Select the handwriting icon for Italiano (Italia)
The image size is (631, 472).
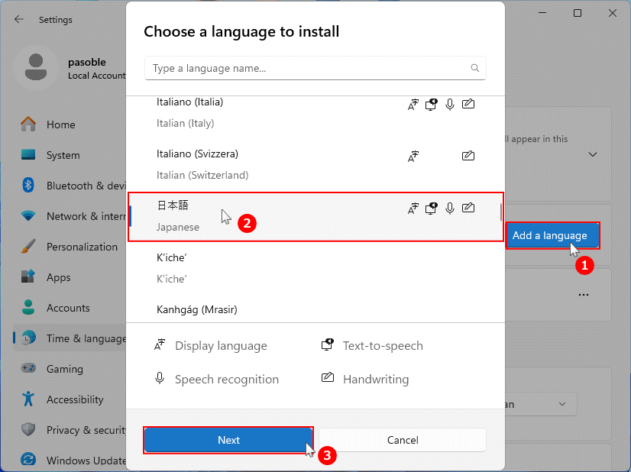[x=468, y=103]
